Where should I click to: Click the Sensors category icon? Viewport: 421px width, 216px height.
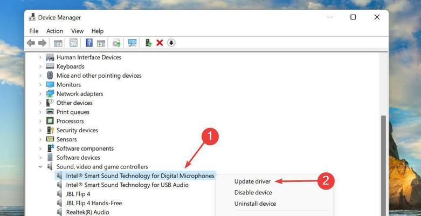pyautogui.click(x=50, y=139)
